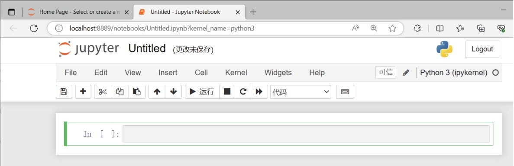This screenshot has width=514, height=166.
Task: Cut selected cells with scissors icon
Action: [x=103, y=92]
